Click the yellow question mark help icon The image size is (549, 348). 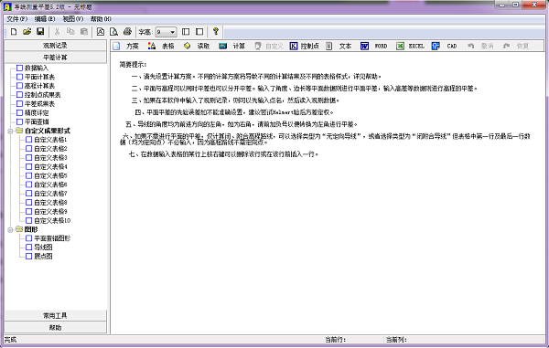click(x=216, y=32)
